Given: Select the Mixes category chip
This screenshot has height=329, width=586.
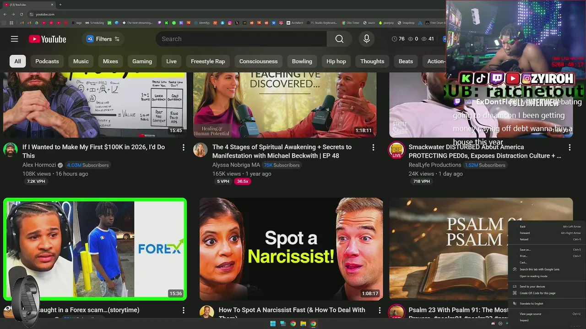Looking at the screenshot, I should coord(110,61).
